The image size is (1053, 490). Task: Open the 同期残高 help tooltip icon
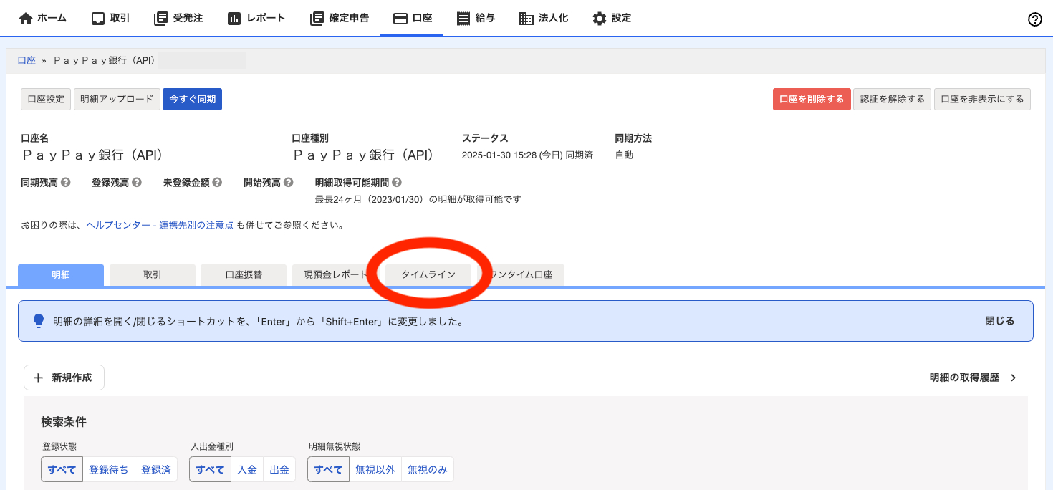(x=67, y=182)
